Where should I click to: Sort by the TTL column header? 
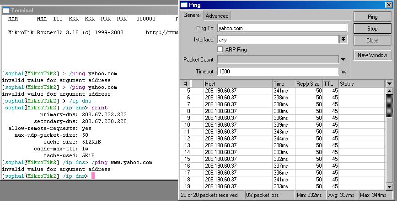click(x=331, y=83)
